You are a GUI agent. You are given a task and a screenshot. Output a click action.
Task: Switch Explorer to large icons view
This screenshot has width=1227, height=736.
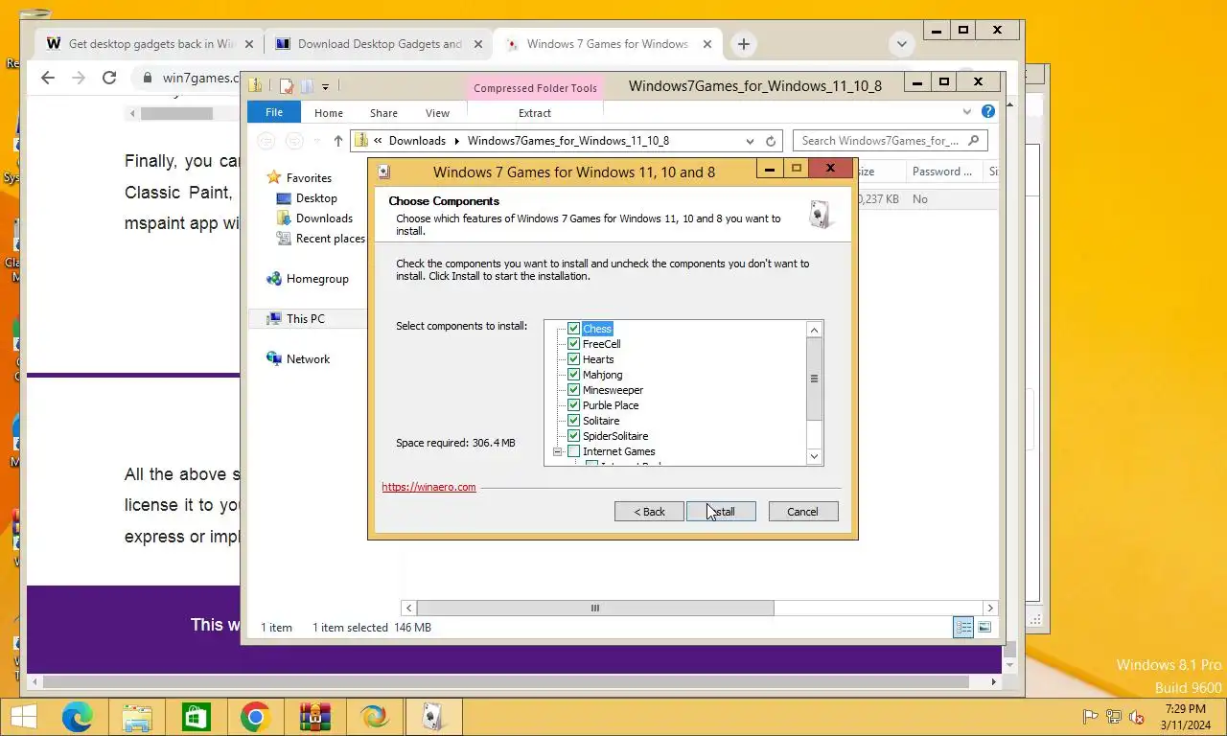coord(984,628)
